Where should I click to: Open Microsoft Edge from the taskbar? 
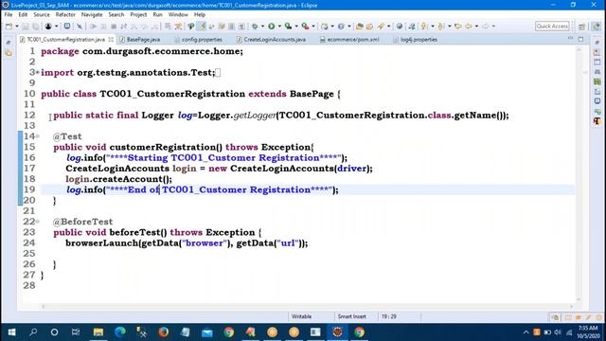tap(120, 332)
